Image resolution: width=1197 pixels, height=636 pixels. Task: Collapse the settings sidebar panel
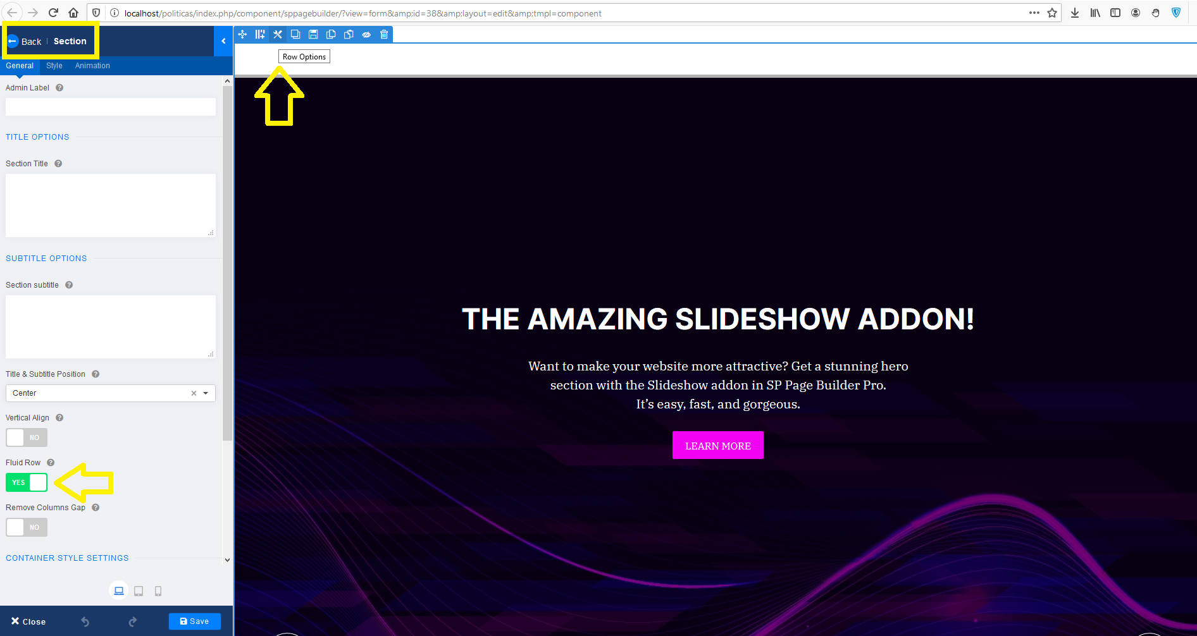click(x=223, y=40)
